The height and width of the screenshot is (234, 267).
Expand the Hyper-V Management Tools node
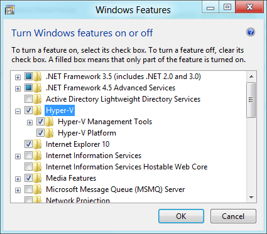(30, 122)
